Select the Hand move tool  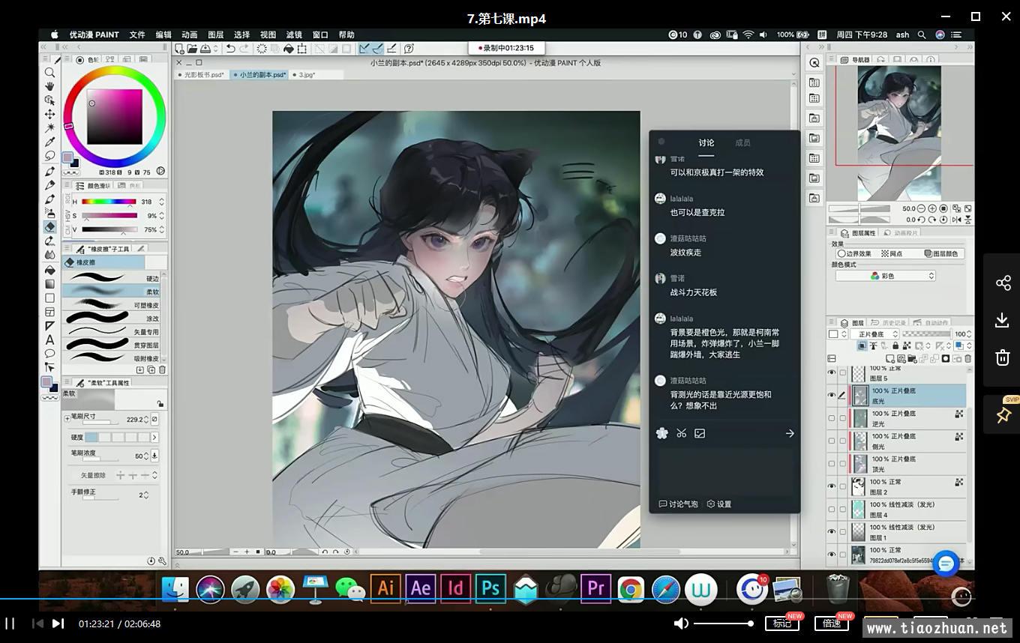(49, 86)
